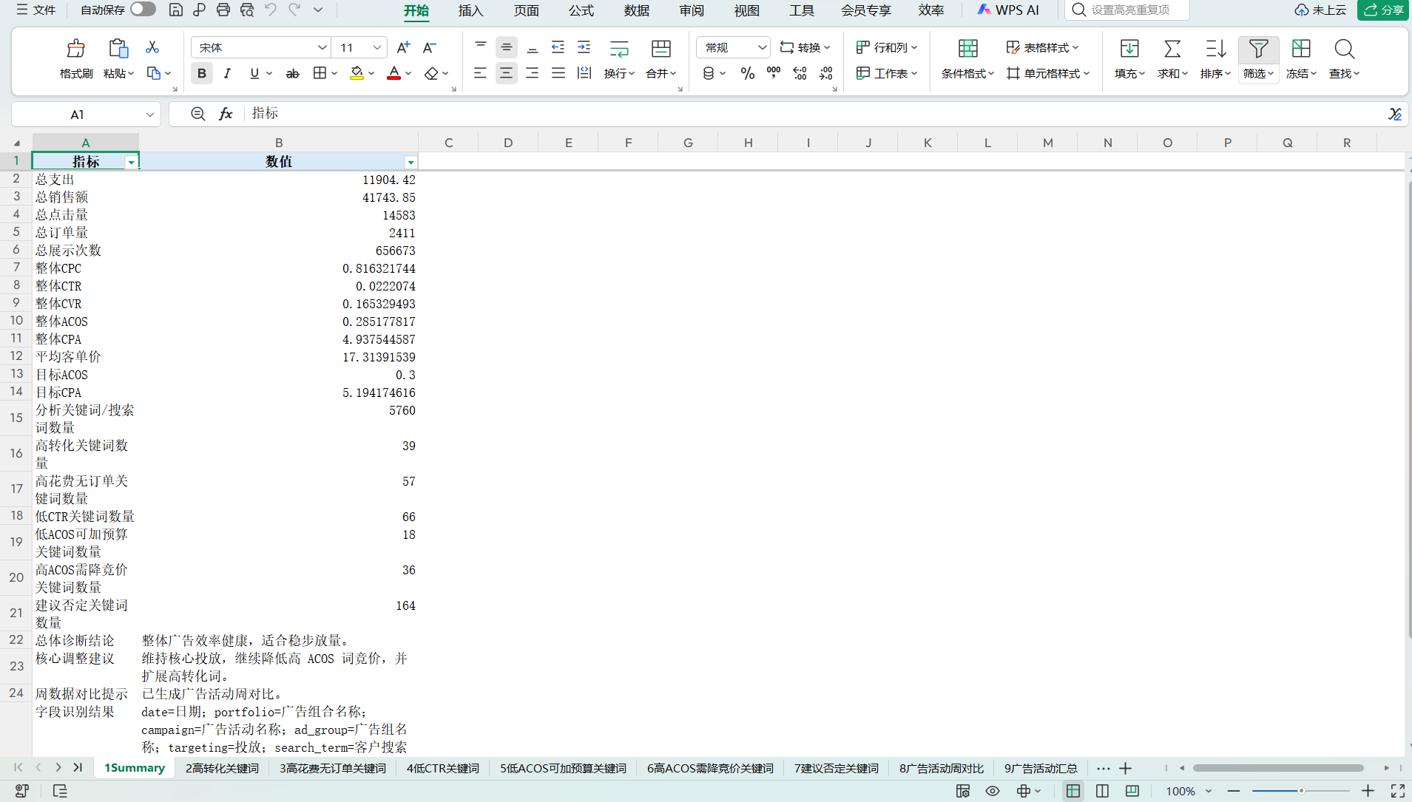Switch to normal view in status bar
The height and width of the screenshot is (802, 1412).
(1072, 791)
